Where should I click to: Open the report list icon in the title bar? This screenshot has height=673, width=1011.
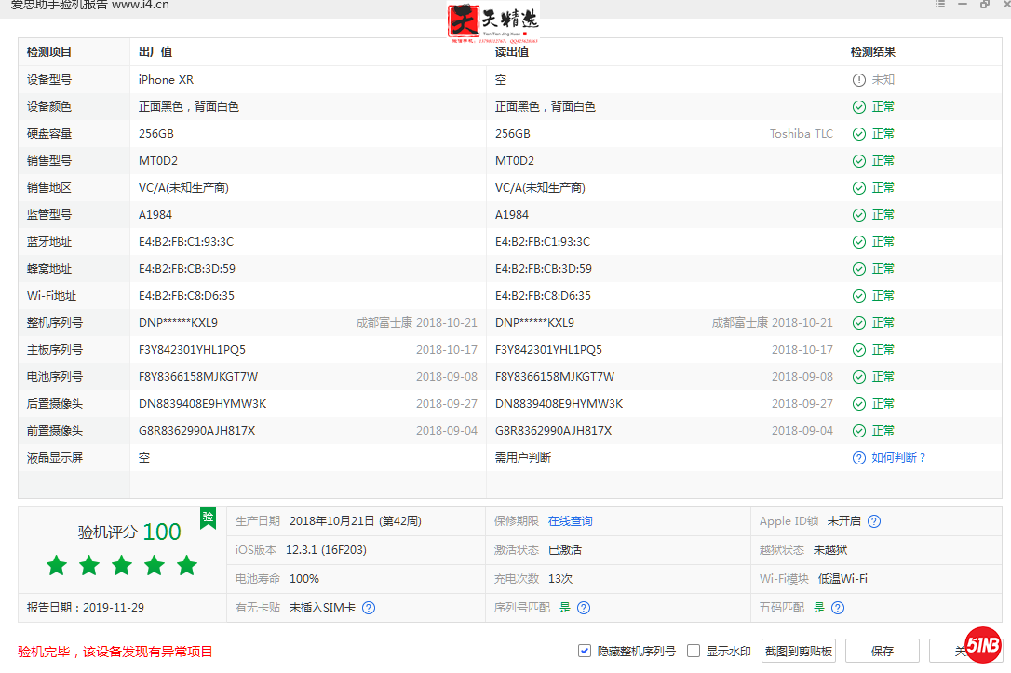pos(940,6)
